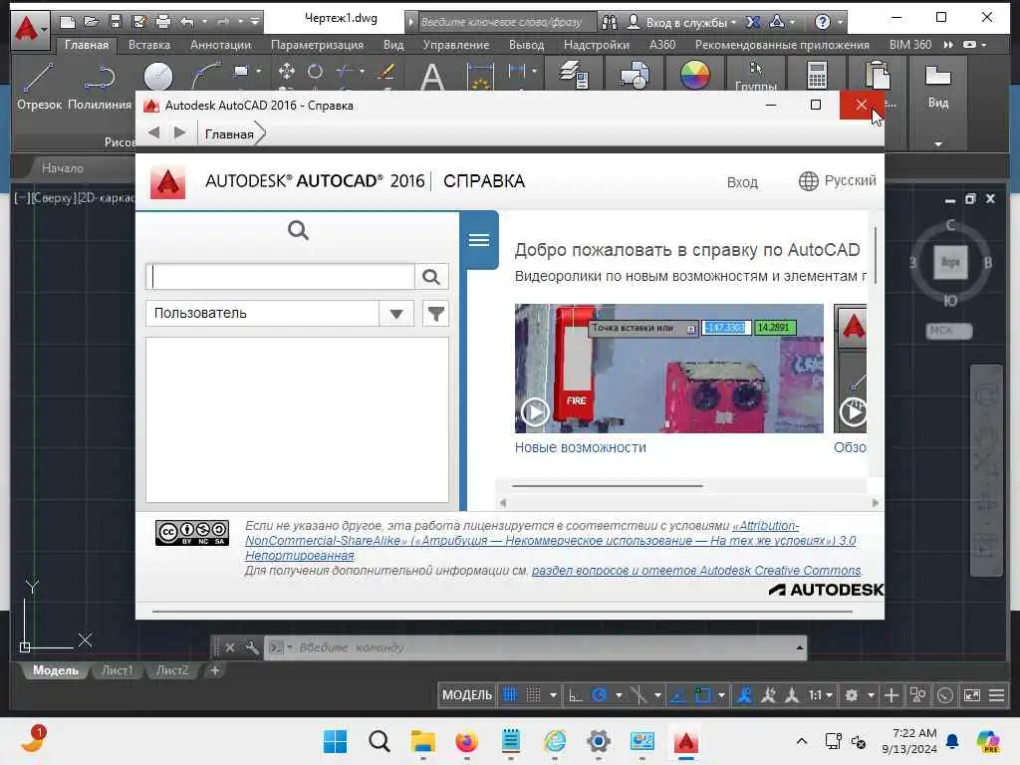Click the help question mark icon
Viewport: 1020px width, 765px height.
tap(822, 22)
